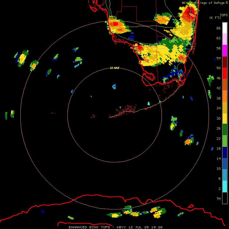229x229 pixels.
Task: Click the "[K FT]" units label
Action: pos(215,18)
